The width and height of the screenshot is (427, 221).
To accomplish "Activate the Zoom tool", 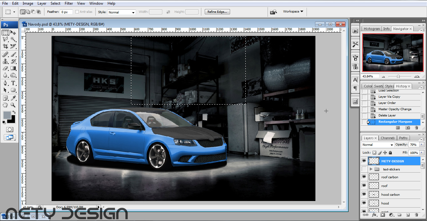I will click(x=13, y=105).
